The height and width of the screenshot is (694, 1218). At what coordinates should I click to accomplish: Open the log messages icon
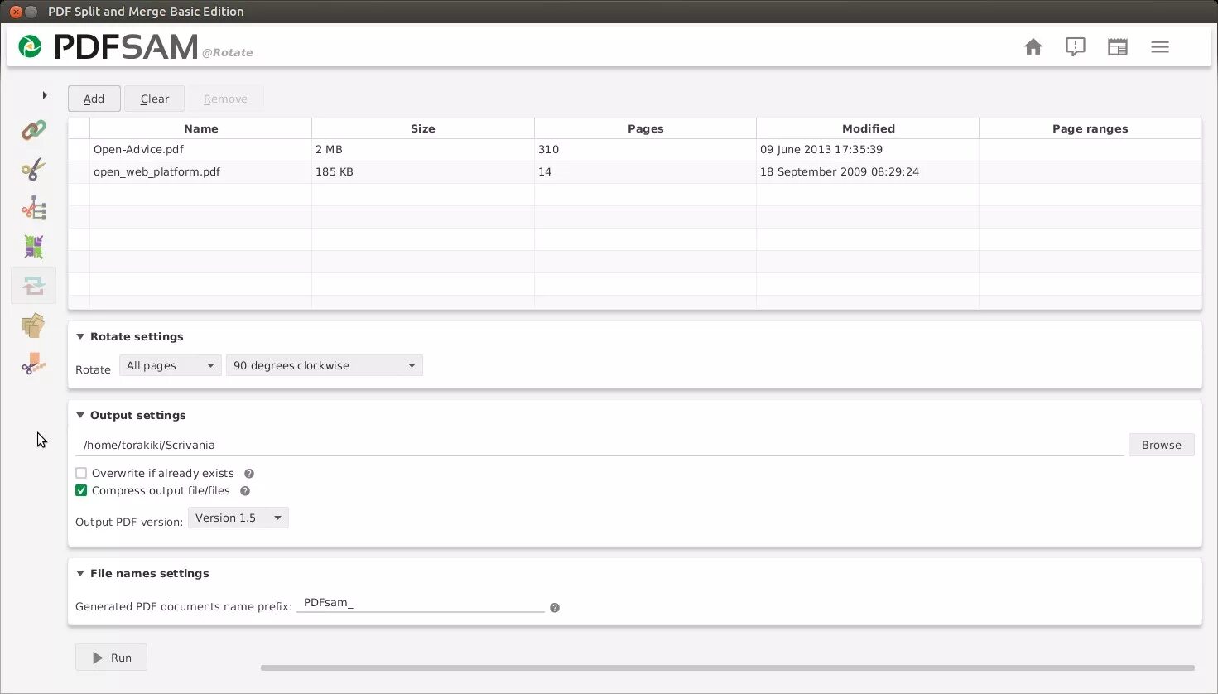coord(1076,47)
